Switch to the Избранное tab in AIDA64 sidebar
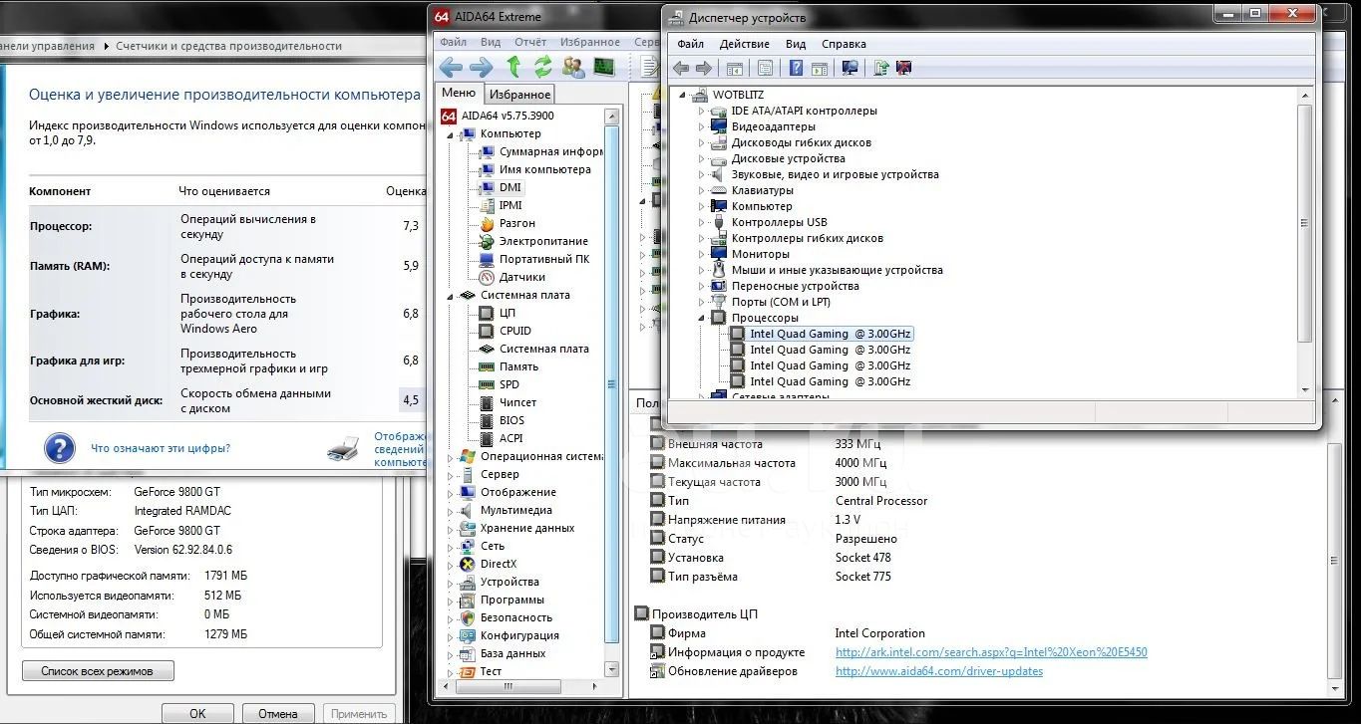 click(519, 94)
